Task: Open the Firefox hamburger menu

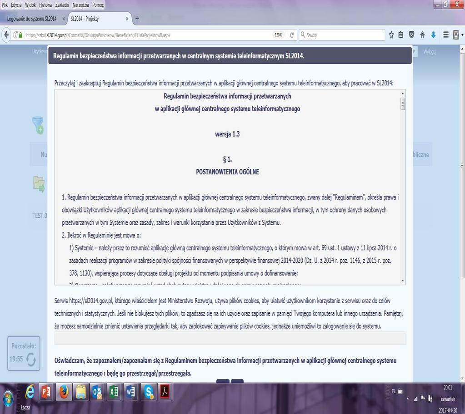Action: [446, 35]
